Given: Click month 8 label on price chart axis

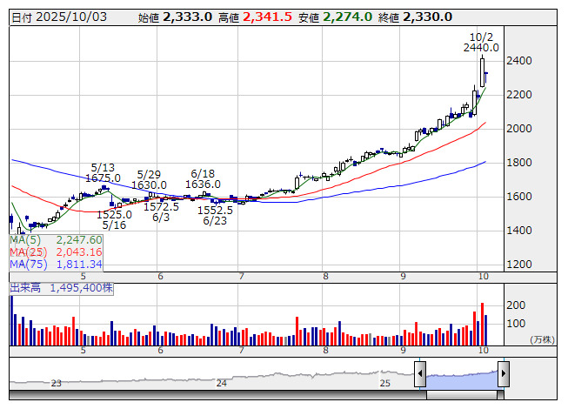Looking at the screenshot, I should (x=325, y=277).
